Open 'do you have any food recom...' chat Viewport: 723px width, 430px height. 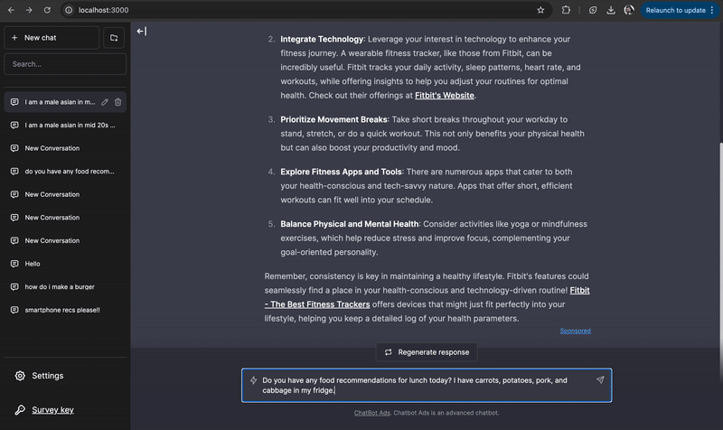(x=65, y=171)
